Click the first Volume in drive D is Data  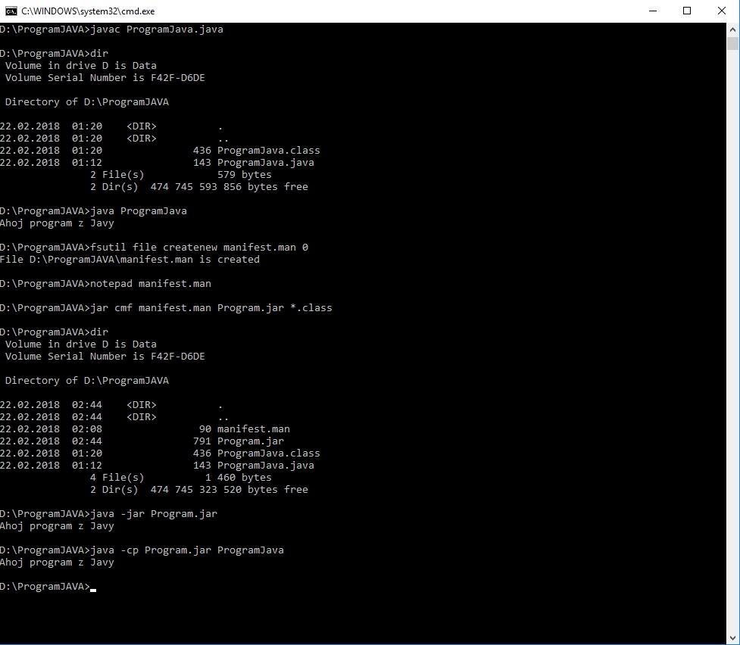point(81,66)
